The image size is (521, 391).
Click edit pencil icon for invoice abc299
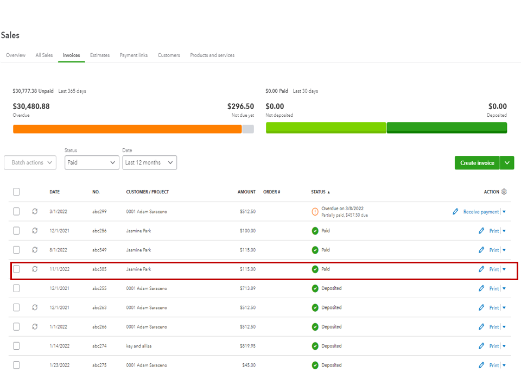455,212
